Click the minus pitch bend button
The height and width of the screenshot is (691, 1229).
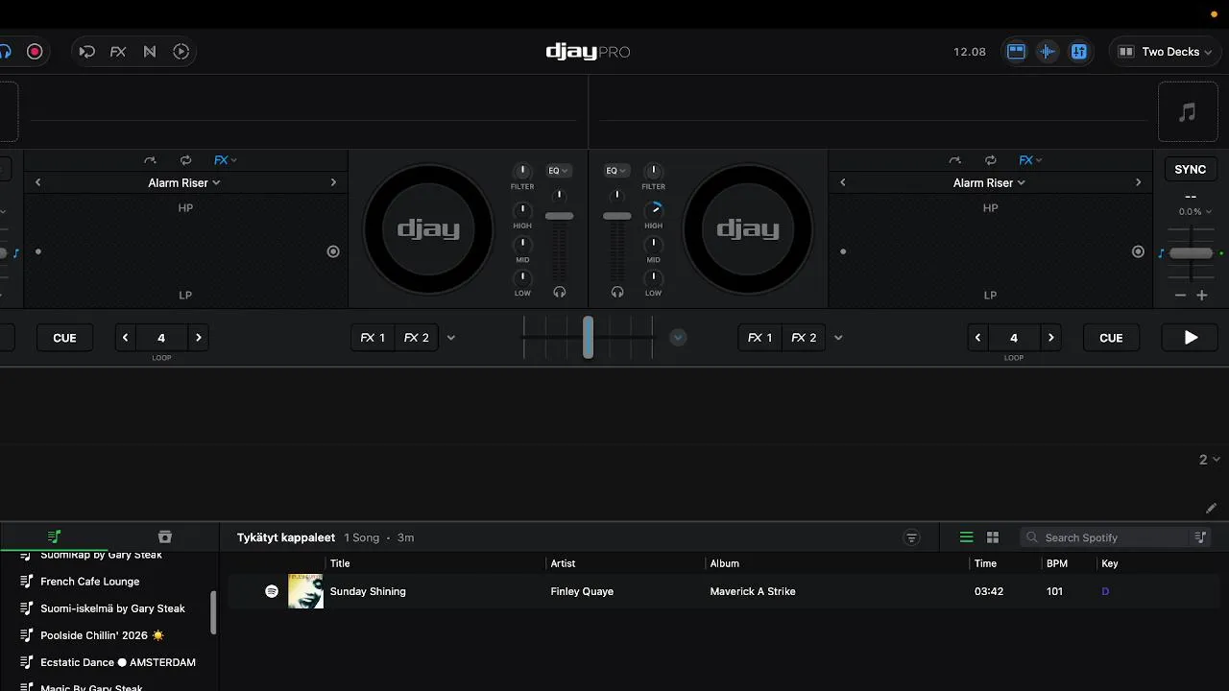pos(1180,296)
